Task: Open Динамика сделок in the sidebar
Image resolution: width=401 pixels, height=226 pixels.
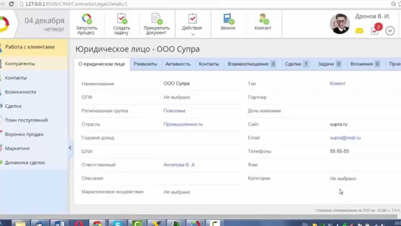Action: [25, 163]
